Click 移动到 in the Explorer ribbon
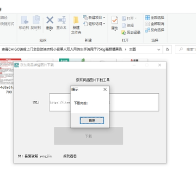Viewport: 196px width, 196px height. 24,23
